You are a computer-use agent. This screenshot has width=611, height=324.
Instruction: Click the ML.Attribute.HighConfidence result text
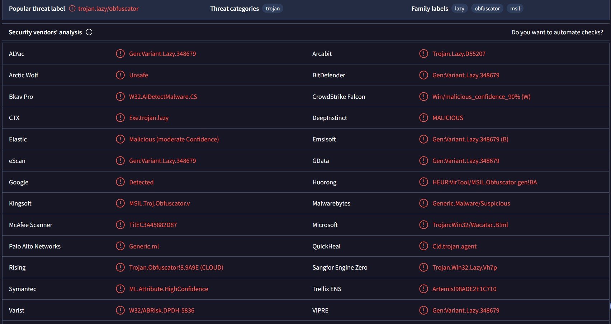pyautogui.click(x=169, y=289)
